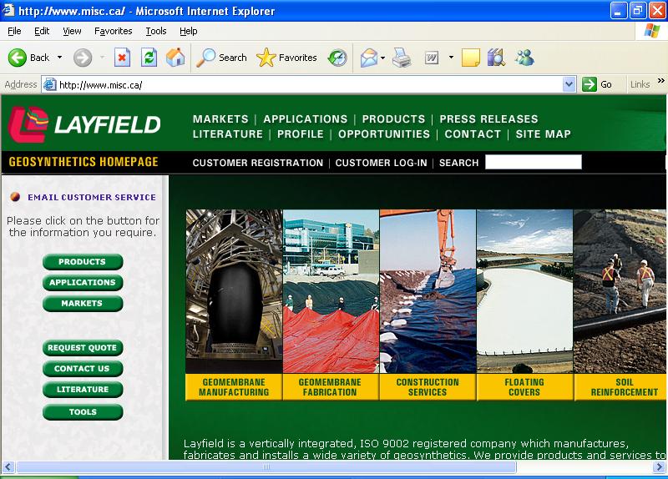Click EMAIL CUSTOMER SERVICE link
This screenshot has width=668, height=479.
pos(92,197)
